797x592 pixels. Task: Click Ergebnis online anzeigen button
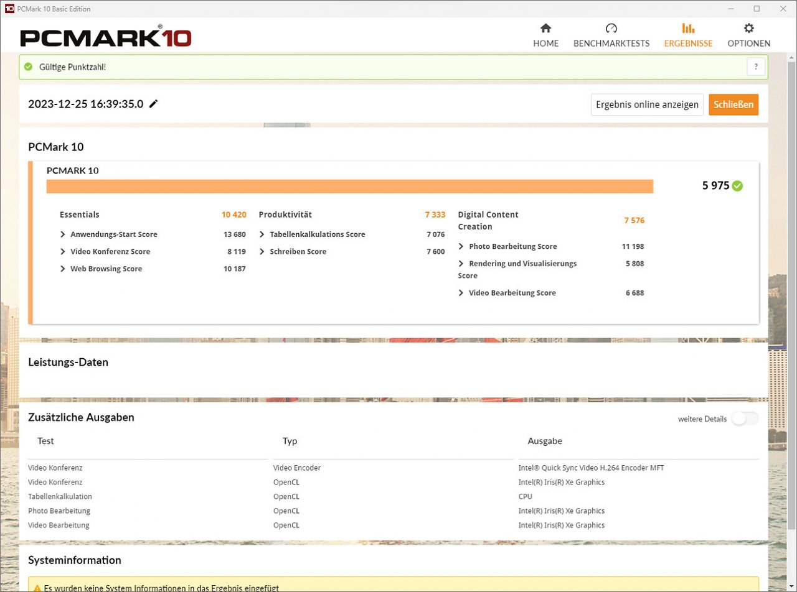tap(647, 104)
